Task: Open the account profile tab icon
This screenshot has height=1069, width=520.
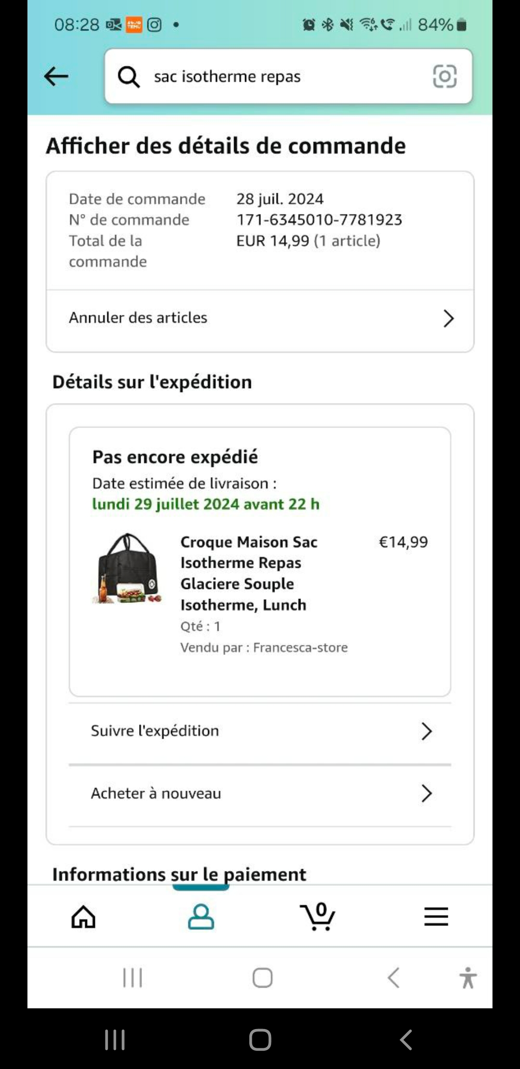Action: (x=201, y=916)
